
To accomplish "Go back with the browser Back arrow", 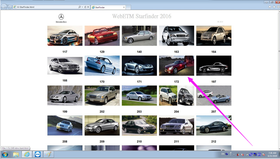I will point(4,7).
